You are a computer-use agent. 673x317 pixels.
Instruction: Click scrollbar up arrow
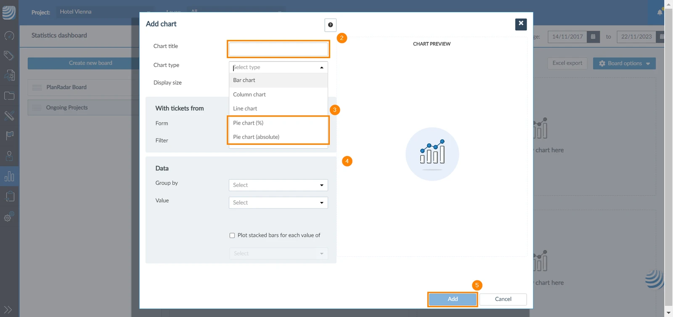point(668,4)
